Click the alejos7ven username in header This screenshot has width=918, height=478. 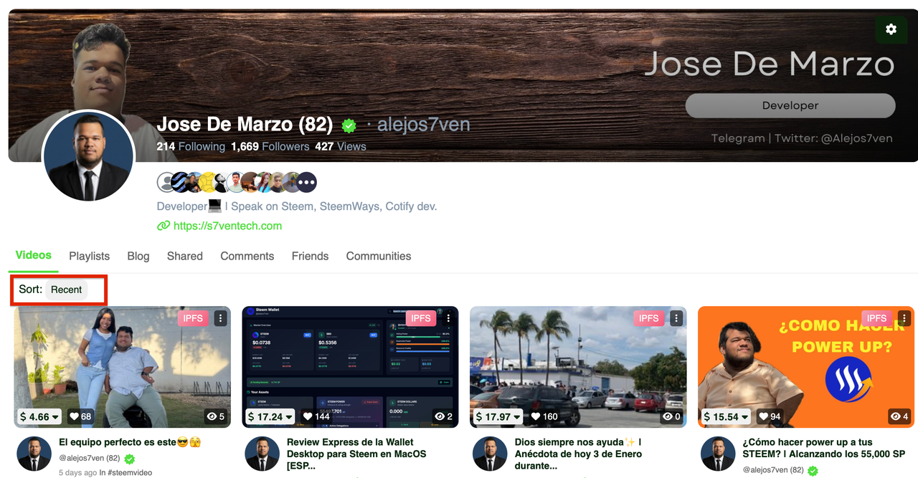423,125
